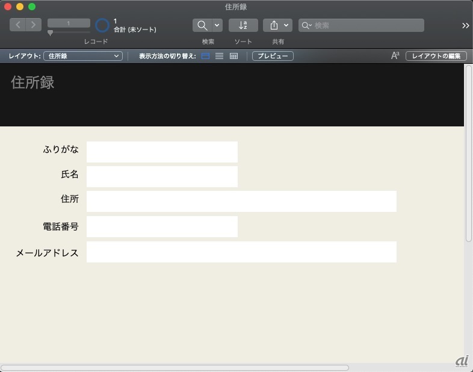Click the vertical scrollbar thumb
The image size is (473, 372).
(468, 153)
